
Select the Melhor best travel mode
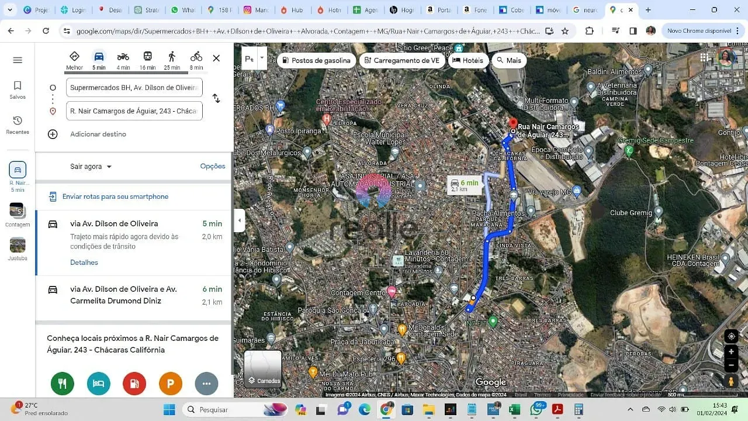coord(74,60)
